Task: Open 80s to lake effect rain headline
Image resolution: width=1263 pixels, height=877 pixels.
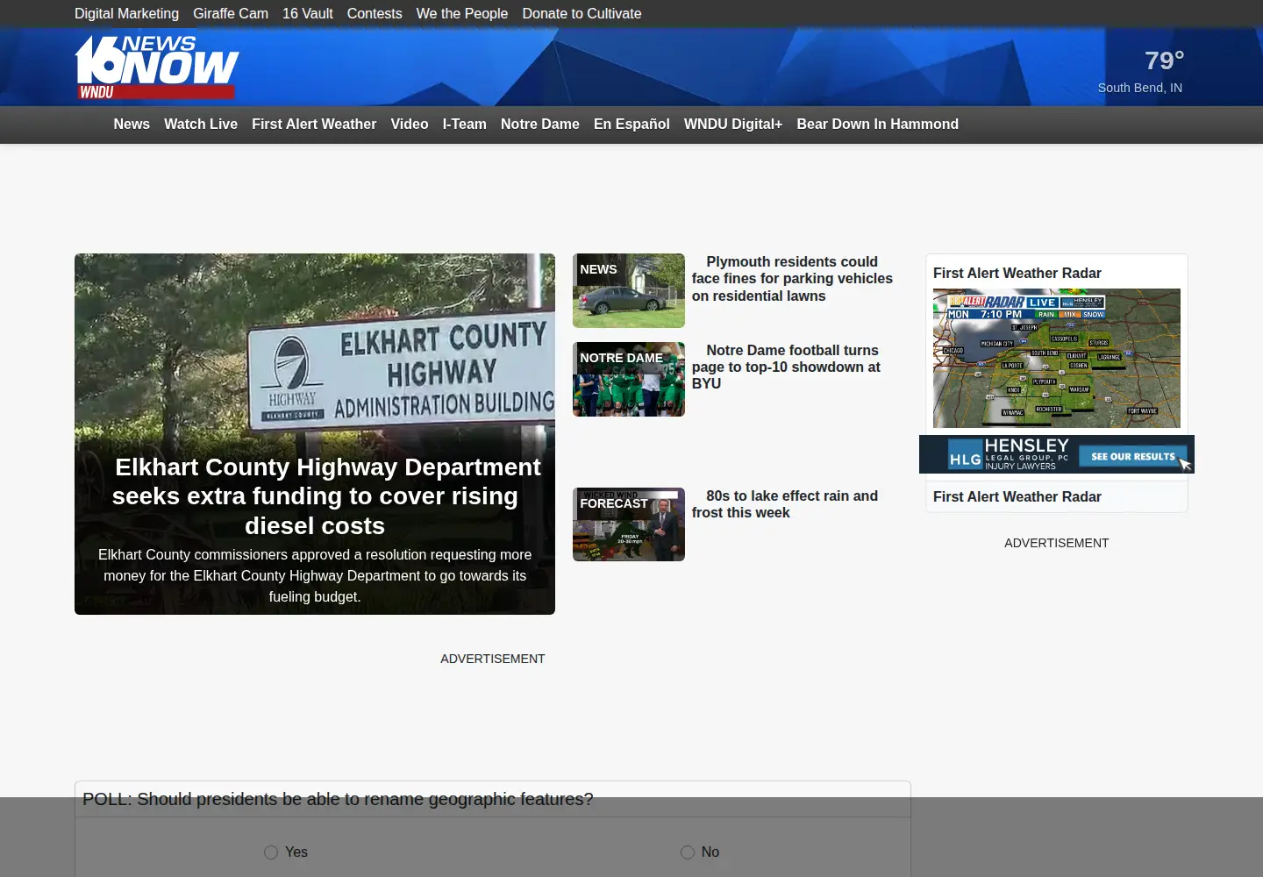Action: pos(785,504)
